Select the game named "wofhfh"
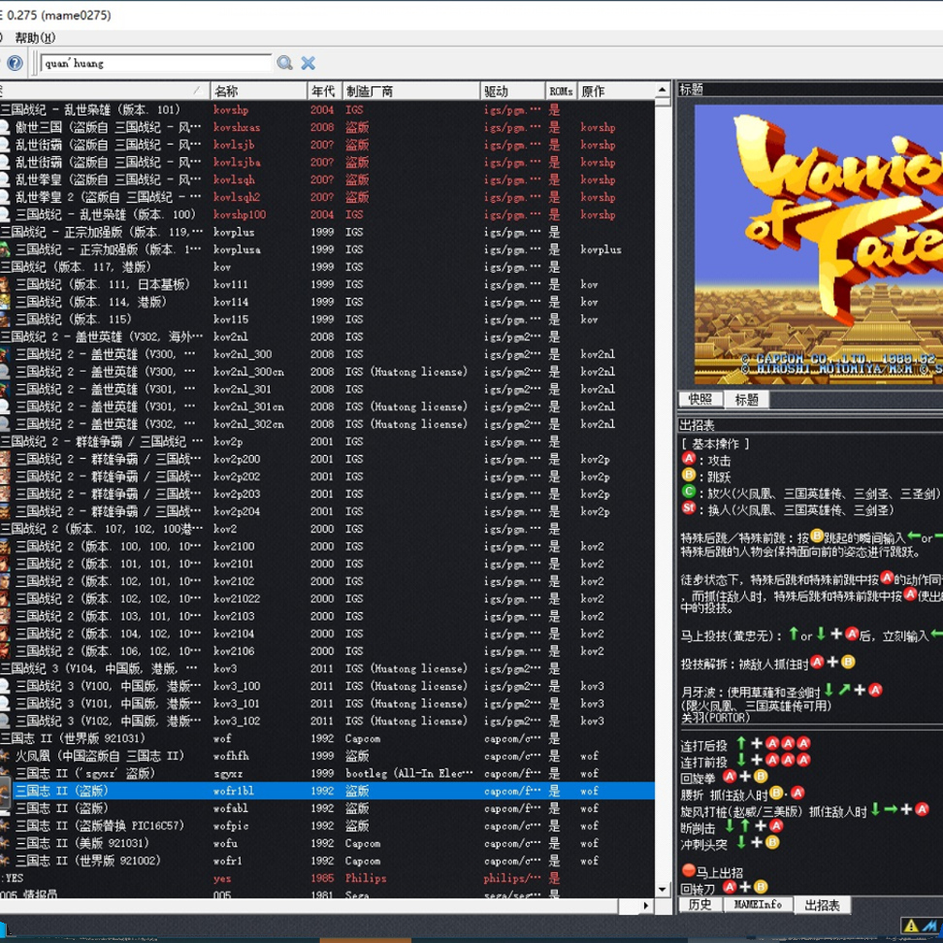Viewport: 943px width, 943px height. 231,756
